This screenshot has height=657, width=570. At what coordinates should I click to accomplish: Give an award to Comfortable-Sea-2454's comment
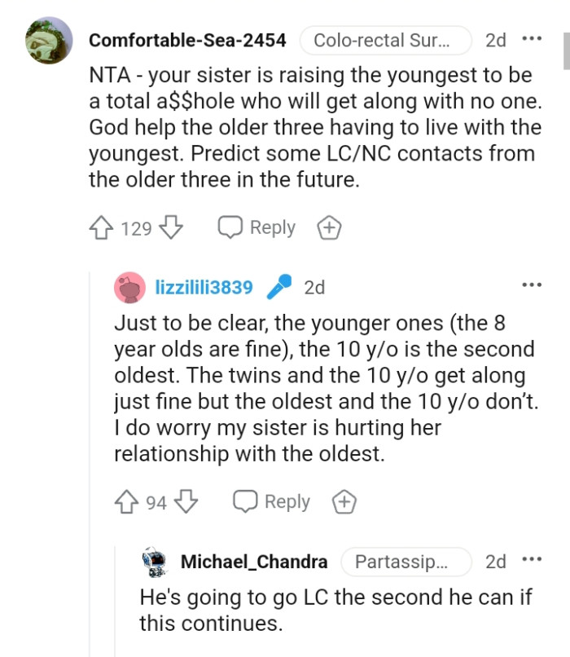click(x=329, y=227)
